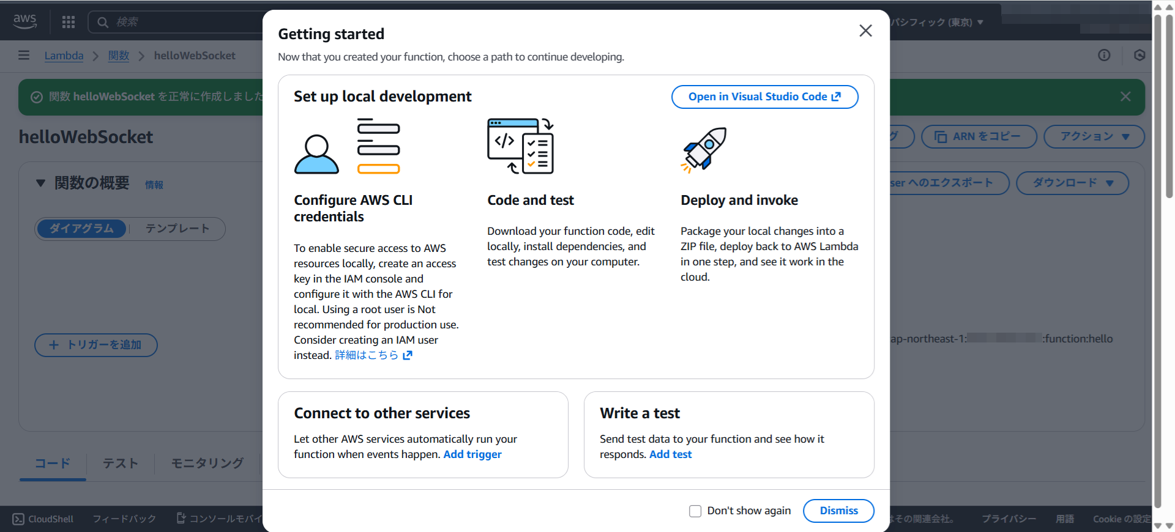Open the AWS services grid menu

69,22
